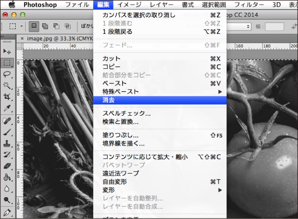Screen dimensions: 298x219
Task: Choose カット from the edit menu
Action: click(160, 58)
